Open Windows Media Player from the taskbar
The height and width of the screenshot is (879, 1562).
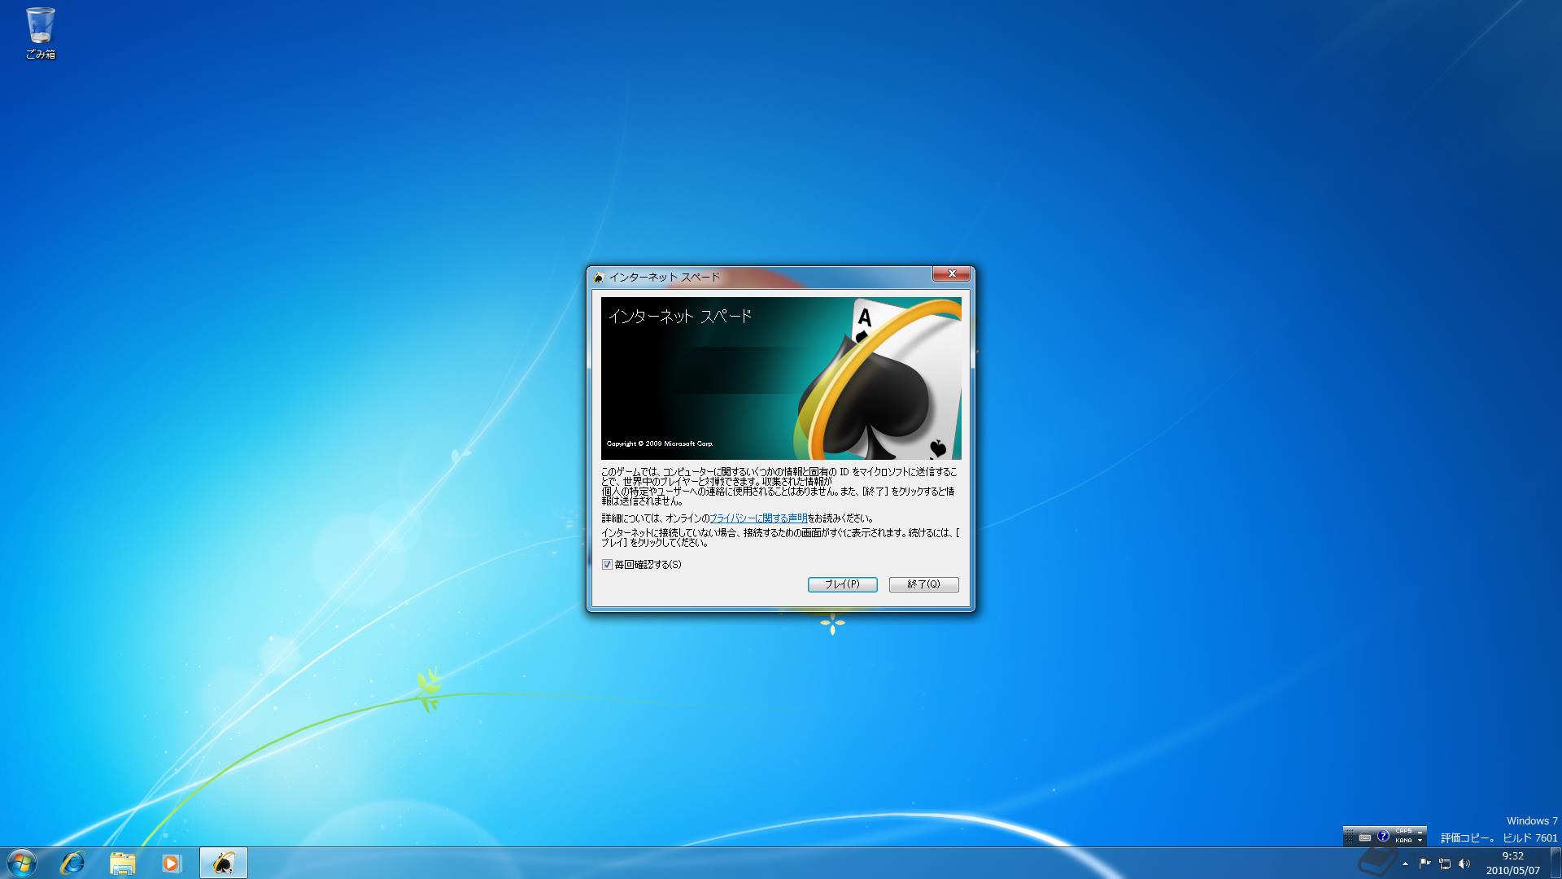click(171, 863)
